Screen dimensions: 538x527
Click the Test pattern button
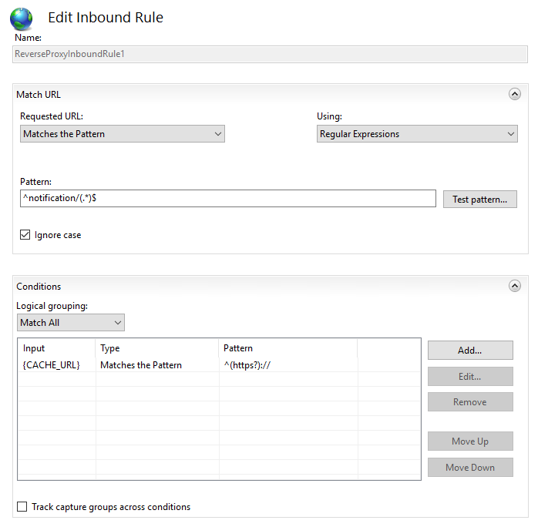[479, 200]
